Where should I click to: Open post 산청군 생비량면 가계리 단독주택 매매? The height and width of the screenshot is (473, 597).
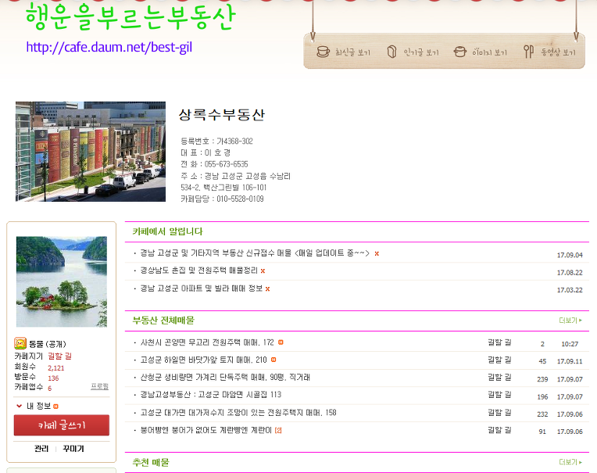[x=225, y=377]
